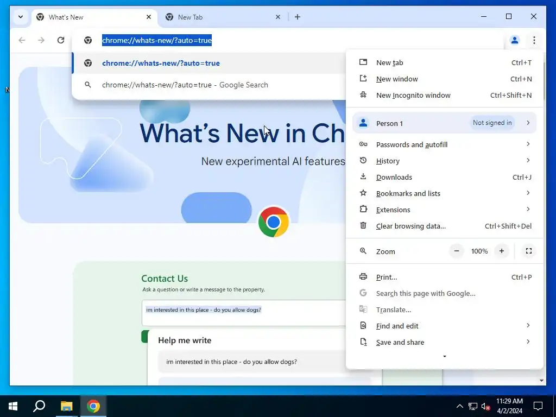
Task: Click the Not signed in badge
Action: [492, 123]
